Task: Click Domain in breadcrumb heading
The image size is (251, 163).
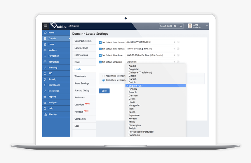Action: (x=78, y=34)
